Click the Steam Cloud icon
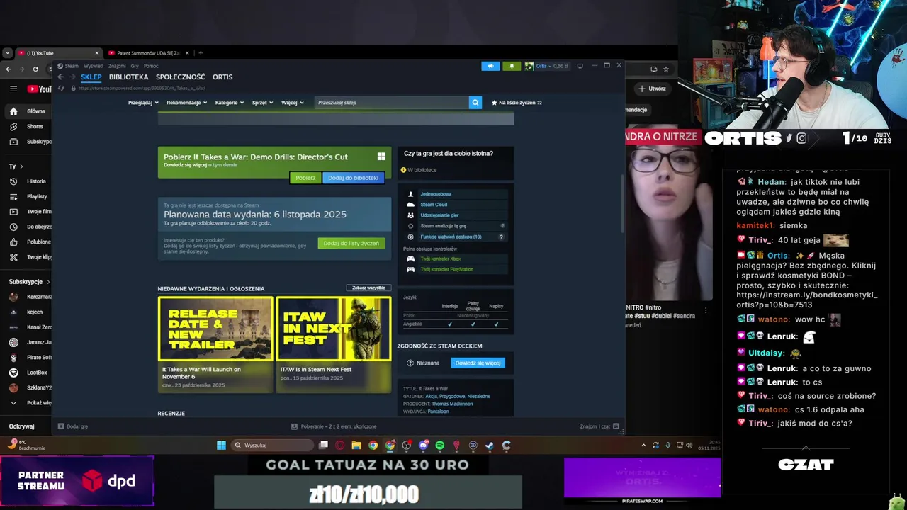The width and height of the screenshot is (907, 510). 410,205
